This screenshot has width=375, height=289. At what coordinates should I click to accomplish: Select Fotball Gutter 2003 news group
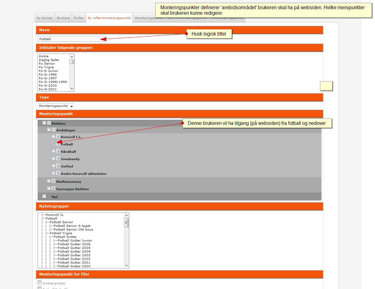point(66,255)
